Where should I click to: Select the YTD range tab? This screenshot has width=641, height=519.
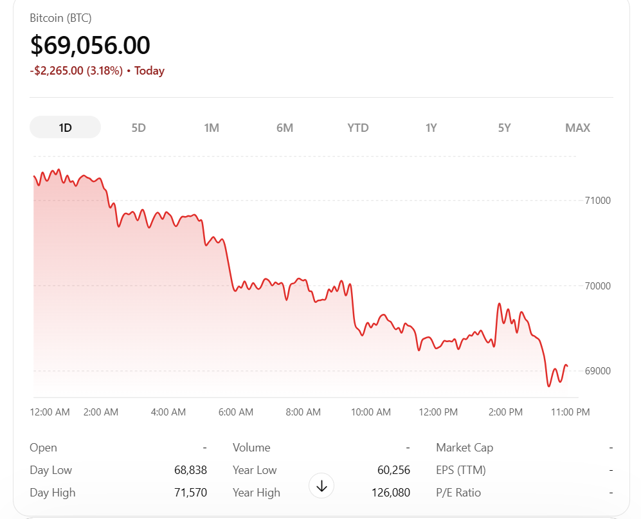(x=358, y=127)
